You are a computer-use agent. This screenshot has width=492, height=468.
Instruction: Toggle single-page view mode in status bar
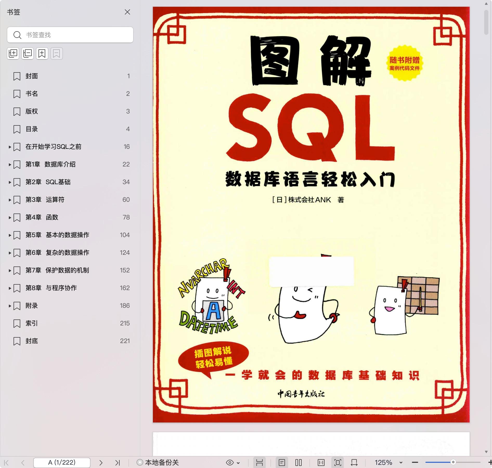(282, 463)
